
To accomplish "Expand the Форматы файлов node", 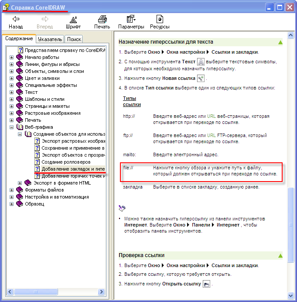I will [11, 190].
